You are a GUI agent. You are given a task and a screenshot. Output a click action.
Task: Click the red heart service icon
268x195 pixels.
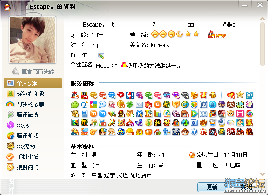120,95
